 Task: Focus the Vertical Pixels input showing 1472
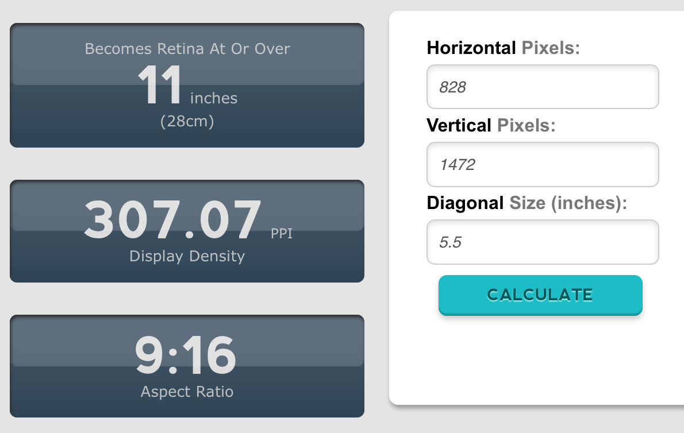(x=542, y=165)
